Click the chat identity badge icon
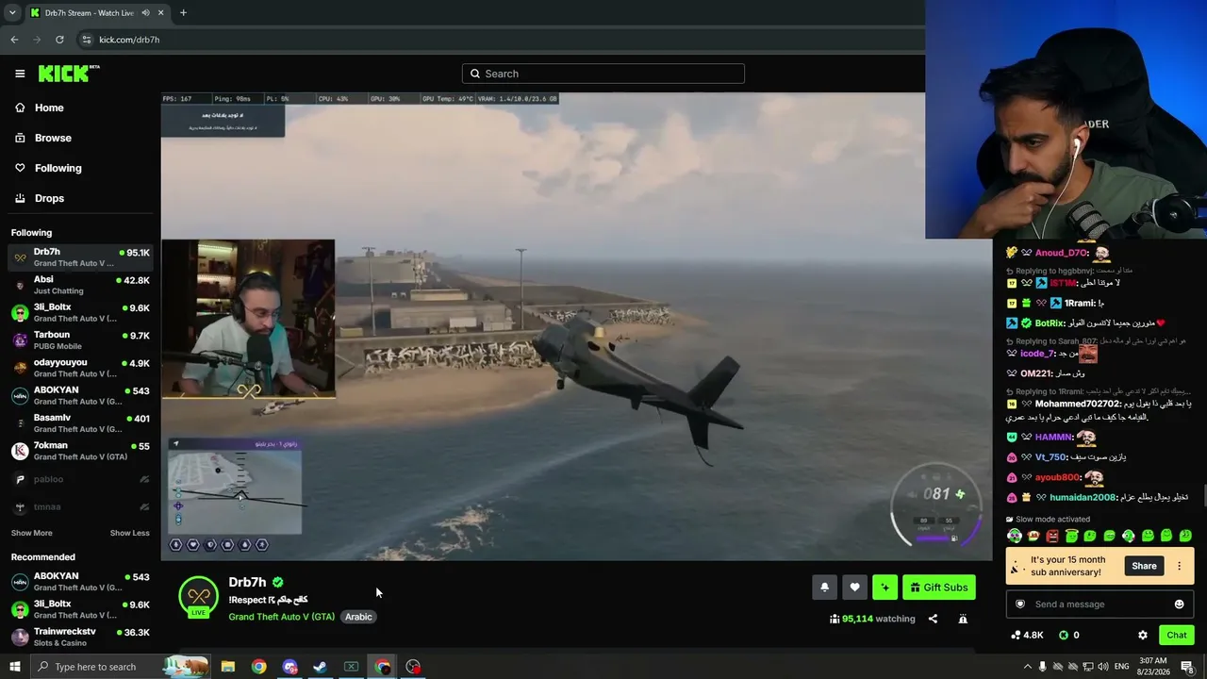 [x=1019, y=604]
